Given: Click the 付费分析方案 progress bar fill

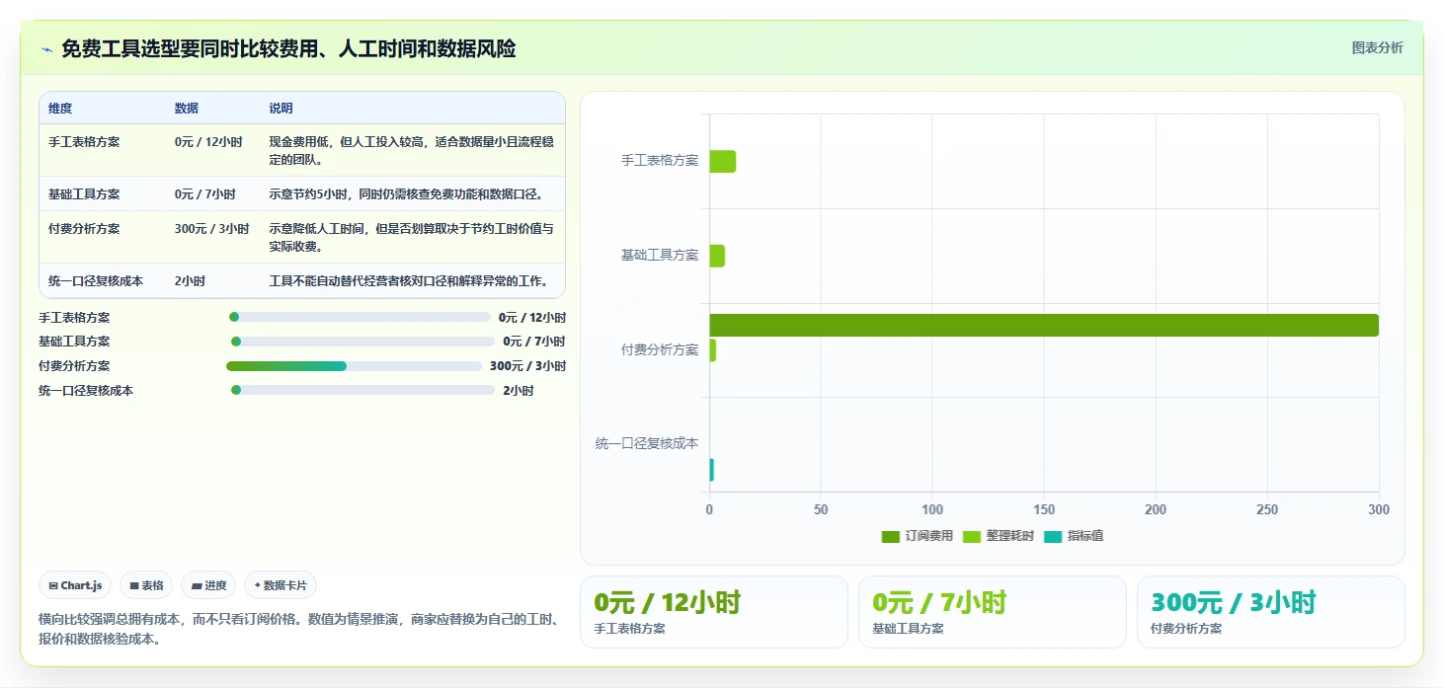Looking at the screenshot, I should pos(286,366).
